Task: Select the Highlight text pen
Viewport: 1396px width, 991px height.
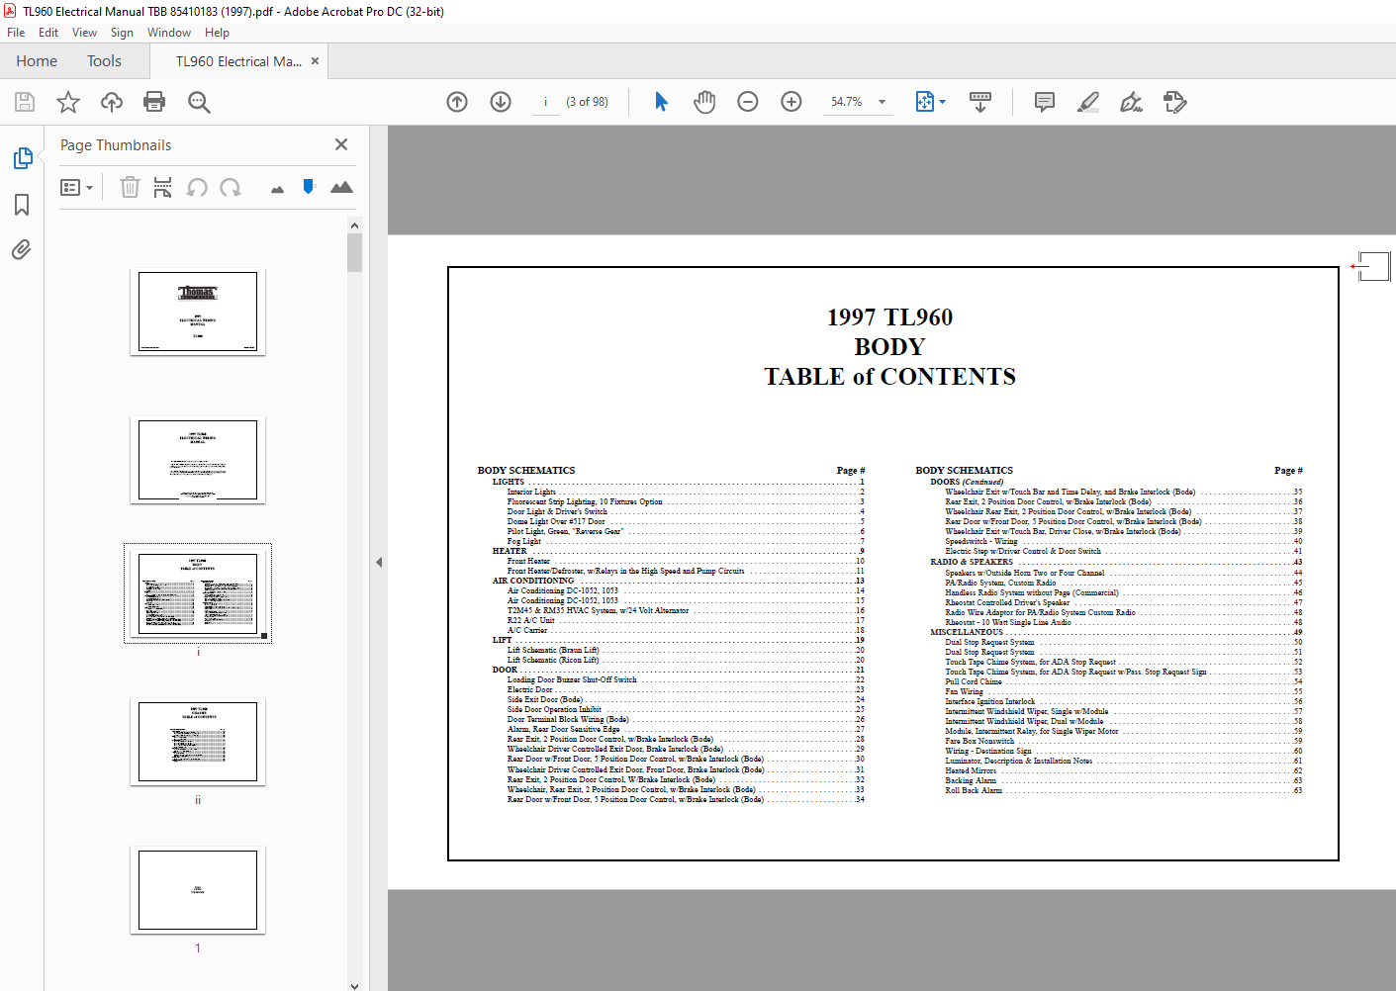Action: 1088,102
